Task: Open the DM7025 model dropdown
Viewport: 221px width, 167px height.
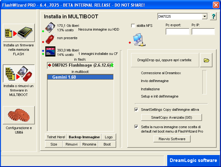Action: tap(205, 16)
